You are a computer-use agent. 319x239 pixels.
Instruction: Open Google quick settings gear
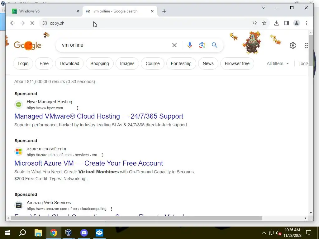point(293,45)
